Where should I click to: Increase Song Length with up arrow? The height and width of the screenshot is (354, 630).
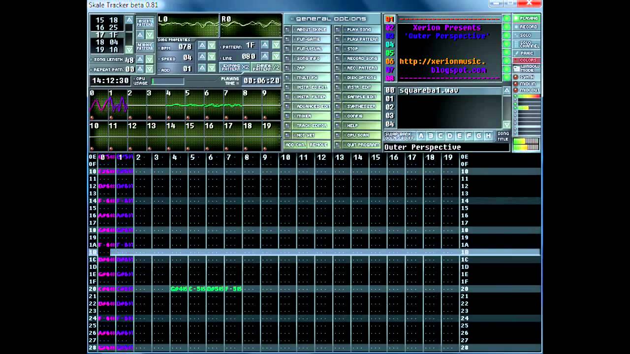140,59
